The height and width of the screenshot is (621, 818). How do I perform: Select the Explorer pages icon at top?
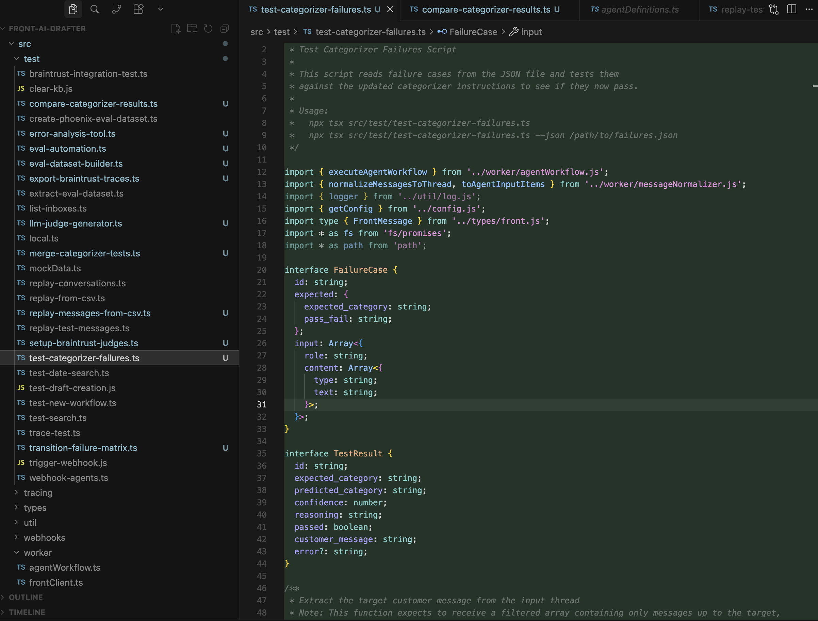[x=72, y=9]
